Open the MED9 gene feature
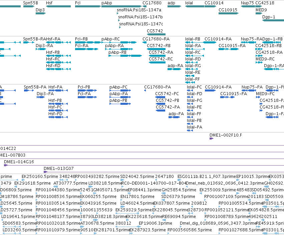284x235 pixels. click(259, 13)
